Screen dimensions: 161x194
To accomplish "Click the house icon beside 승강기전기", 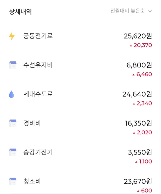I will (x=13, y=152).
